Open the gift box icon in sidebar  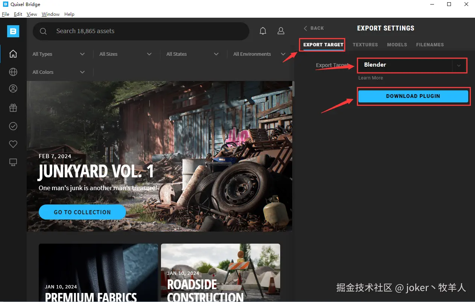click(x=13, y=108)
